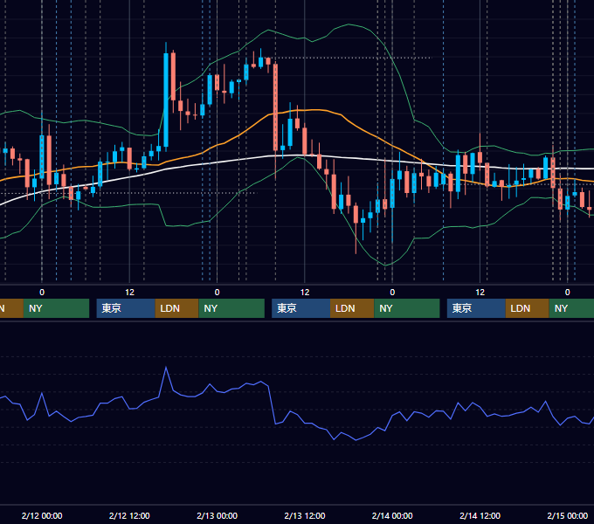Click the 2/14 00:00 date label
Screen dimensions: 594x524
pyautogui.click(x=392, y=515)
